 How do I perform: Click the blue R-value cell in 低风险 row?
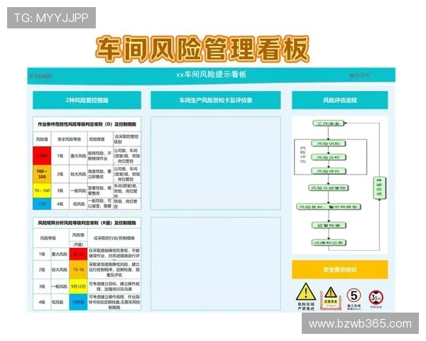click(x=78, y=302)
